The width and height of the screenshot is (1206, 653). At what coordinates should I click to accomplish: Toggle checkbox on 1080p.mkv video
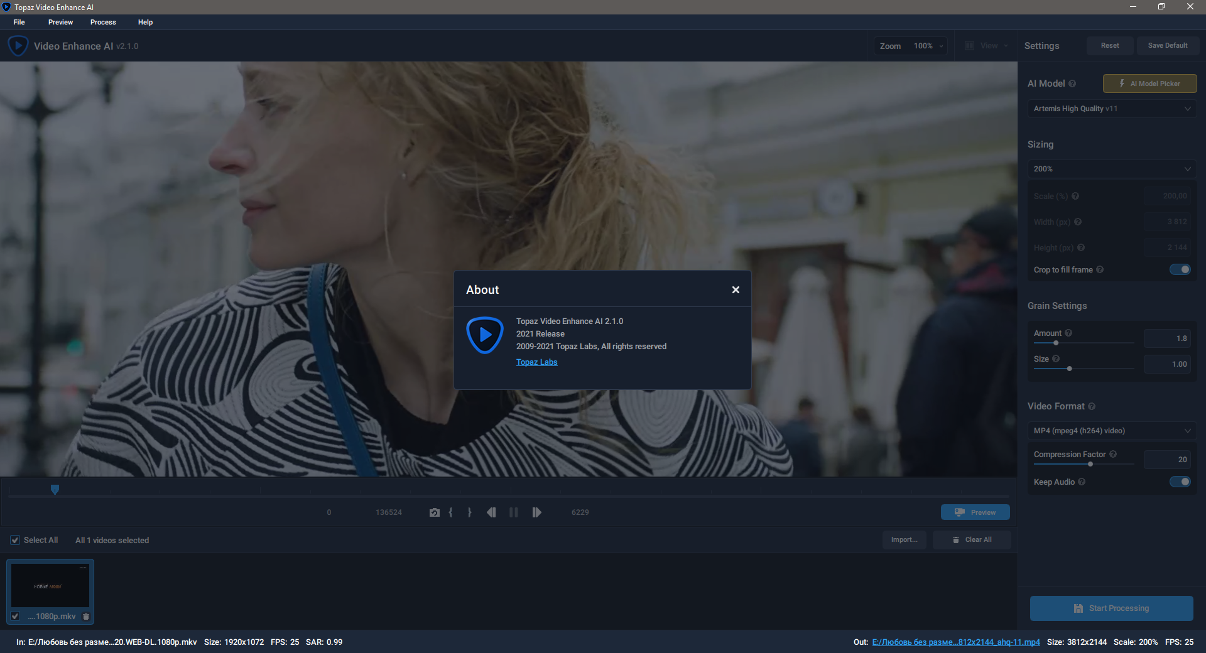click(15, 616)
